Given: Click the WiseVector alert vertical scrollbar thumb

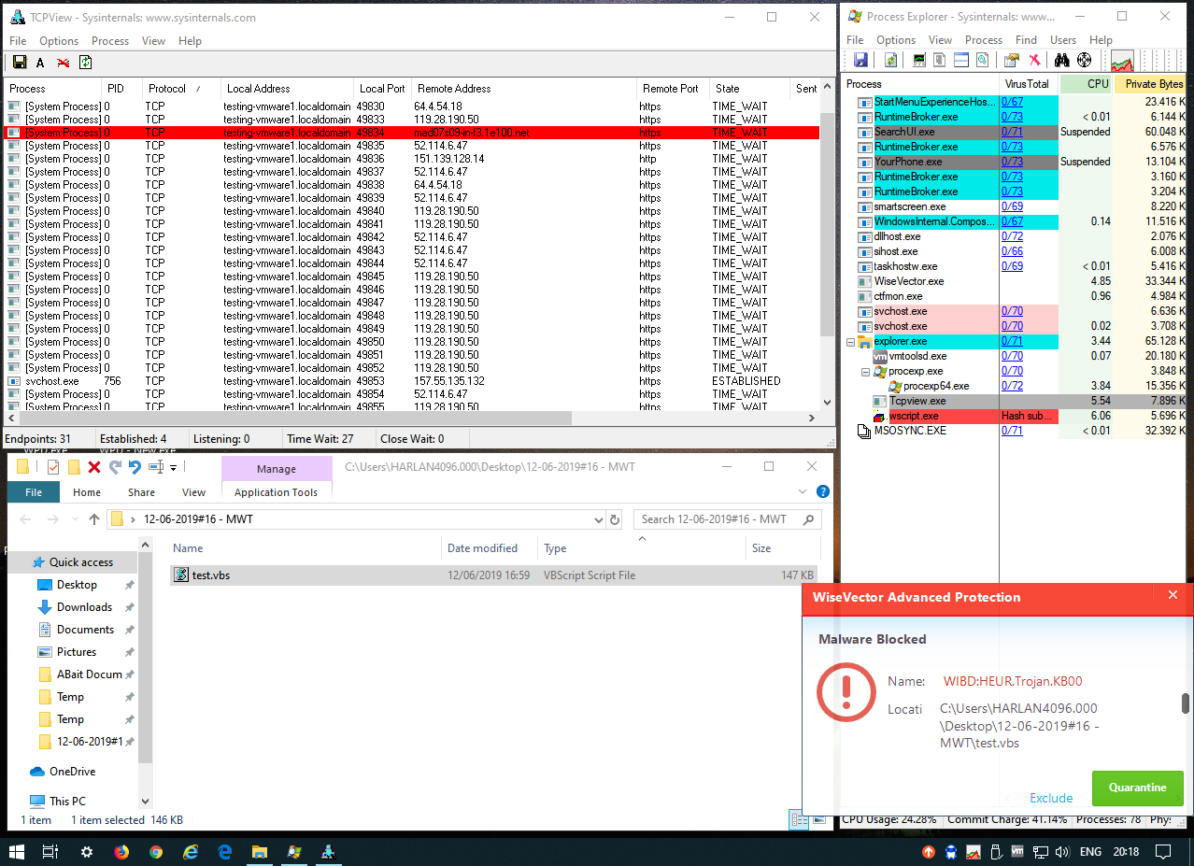Looking at the screenshot, I should (1186, 703).
